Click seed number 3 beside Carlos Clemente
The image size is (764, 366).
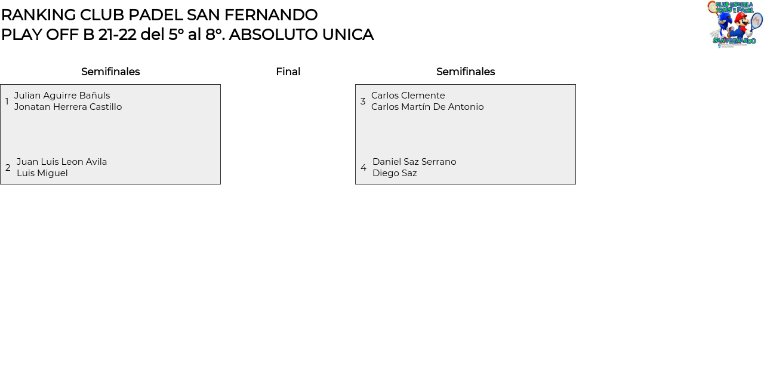tap(363, 102)
